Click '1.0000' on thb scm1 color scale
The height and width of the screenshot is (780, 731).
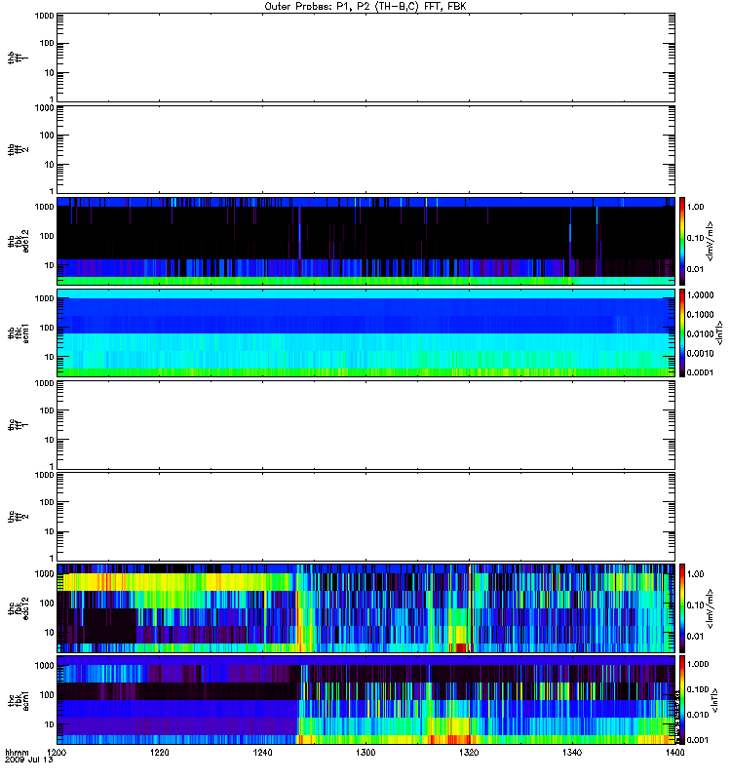[x=700, y=295]
